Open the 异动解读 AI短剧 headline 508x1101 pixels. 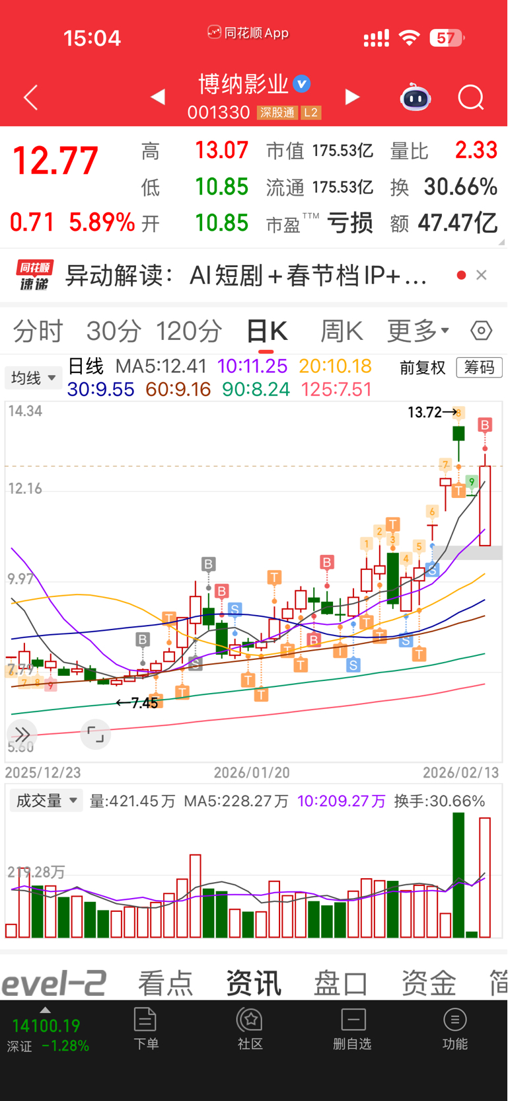coord(246,275)
